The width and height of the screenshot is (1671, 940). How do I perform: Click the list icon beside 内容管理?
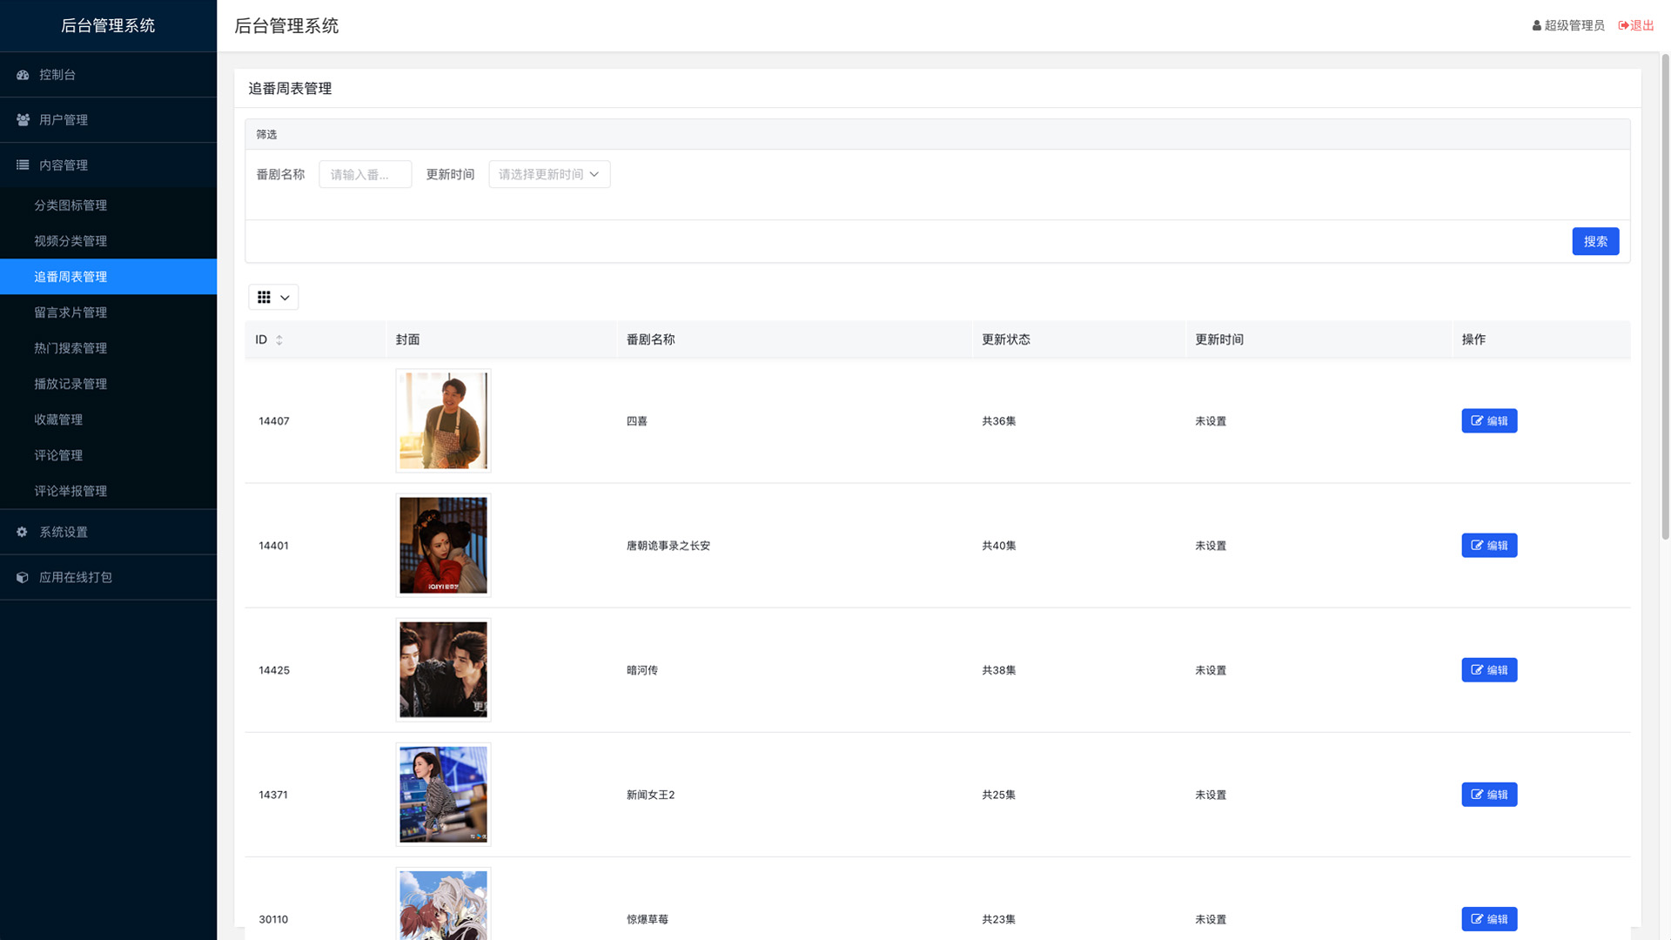point(23,165)
